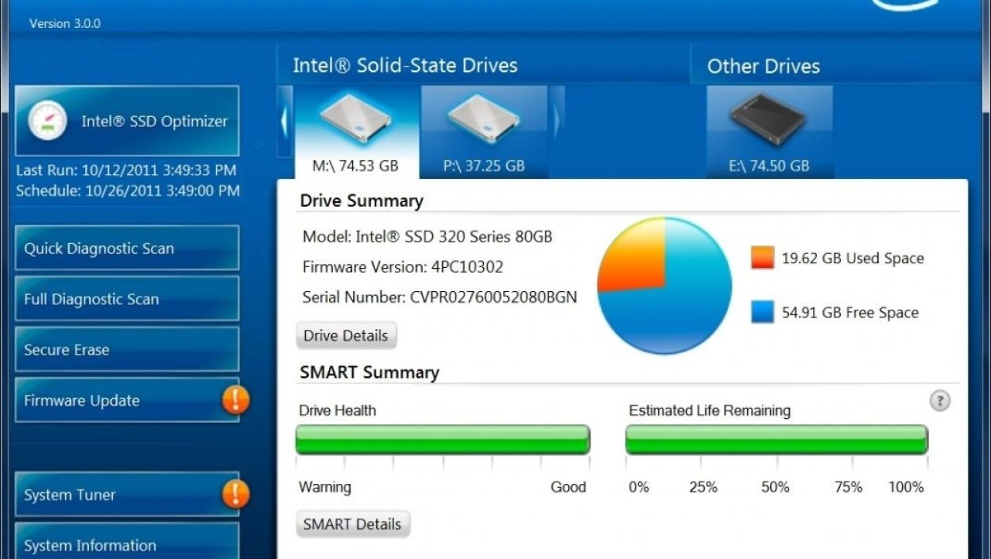Open SMART Summary help question mark
This screenshot has width=991, height=559.
click(939, 401)
